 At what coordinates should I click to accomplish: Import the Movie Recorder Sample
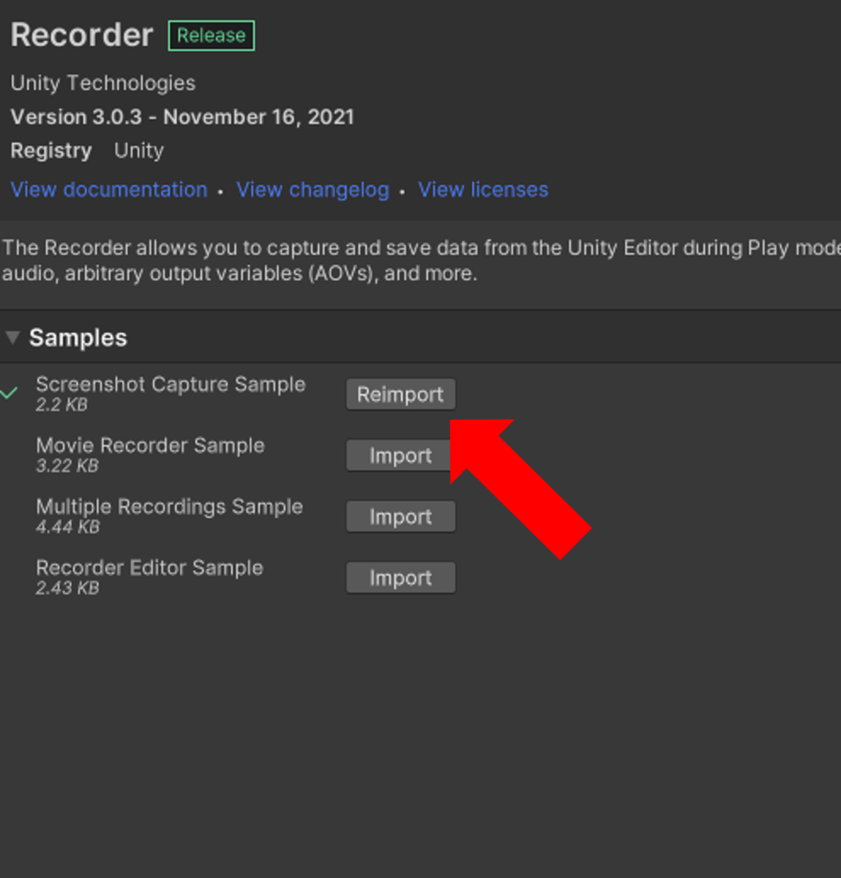click(400, 456)
